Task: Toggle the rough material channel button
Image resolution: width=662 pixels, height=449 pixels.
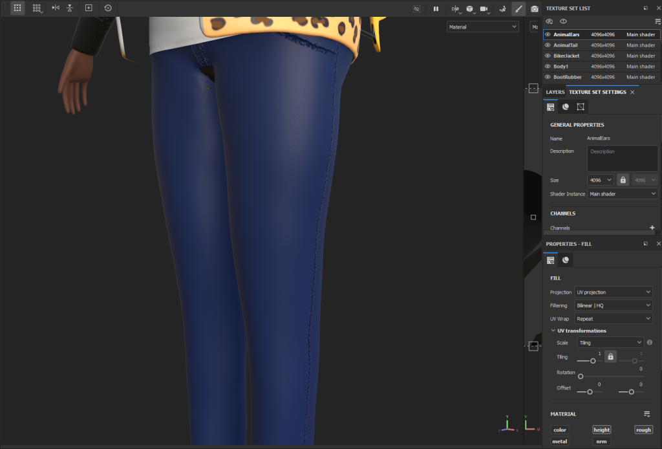Action: [643, 430]
